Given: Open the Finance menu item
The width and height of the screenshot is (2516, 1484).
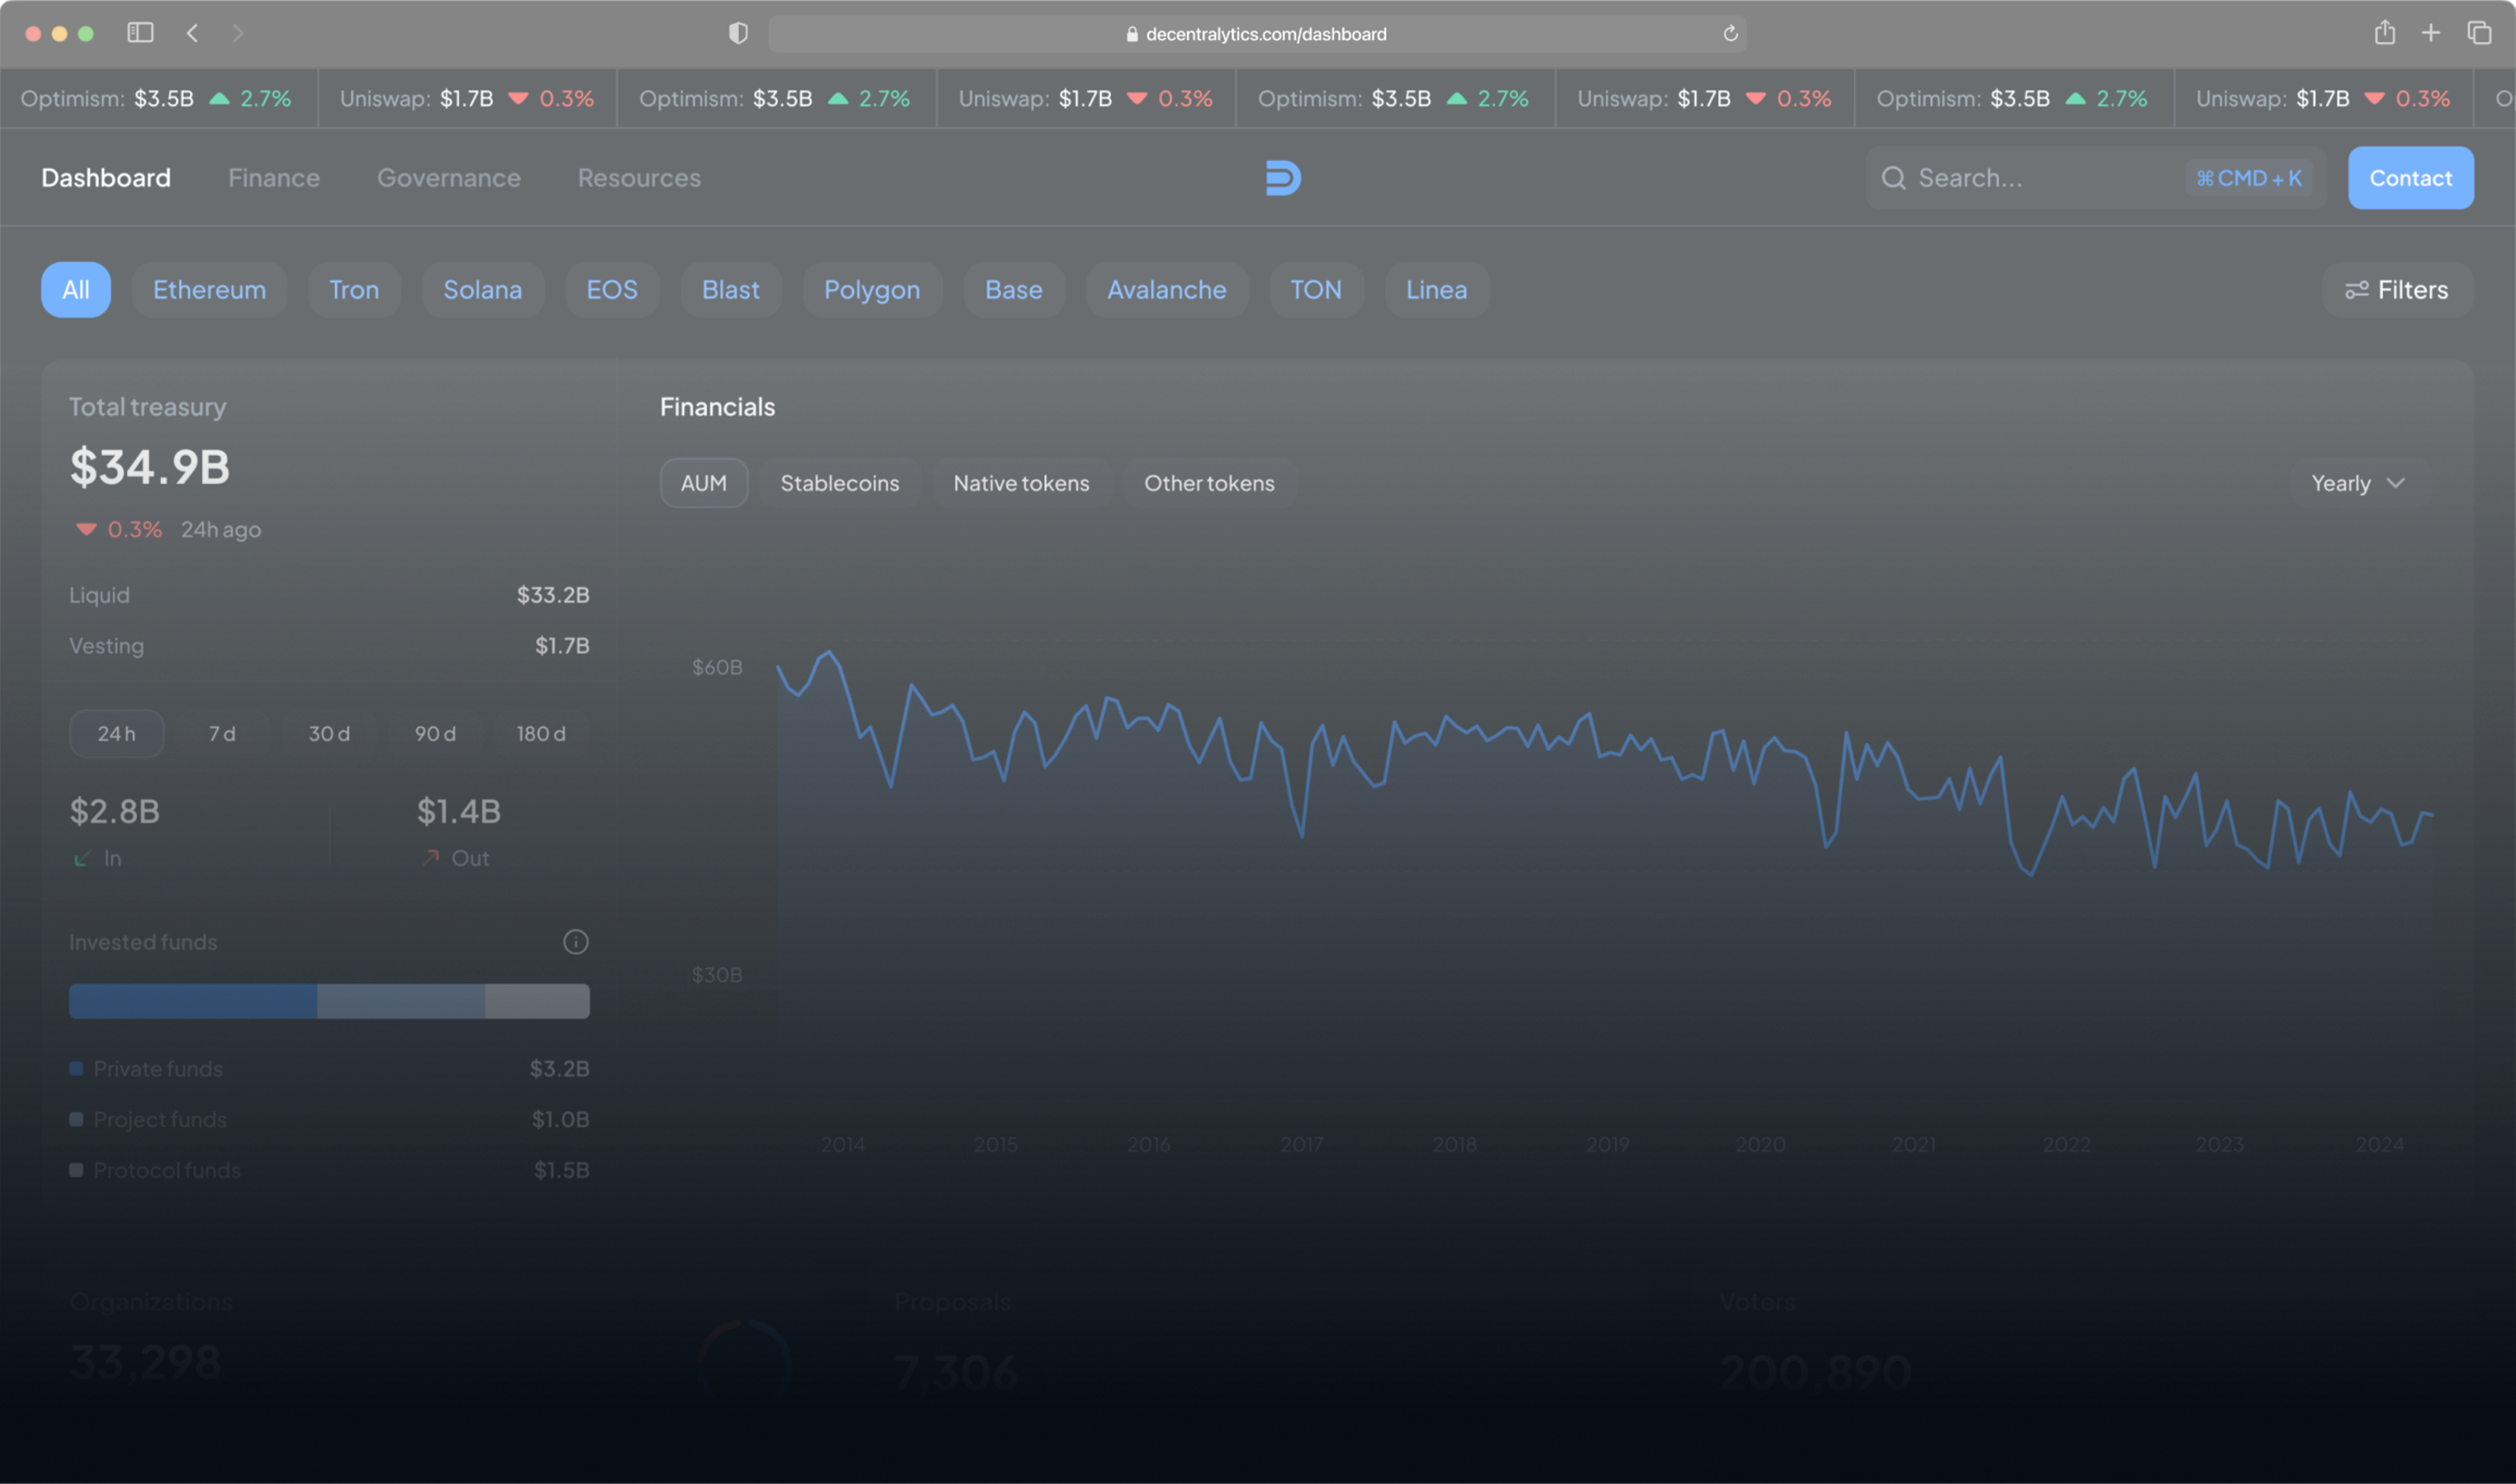Looking at the screenshot, I should pos(274,177).
